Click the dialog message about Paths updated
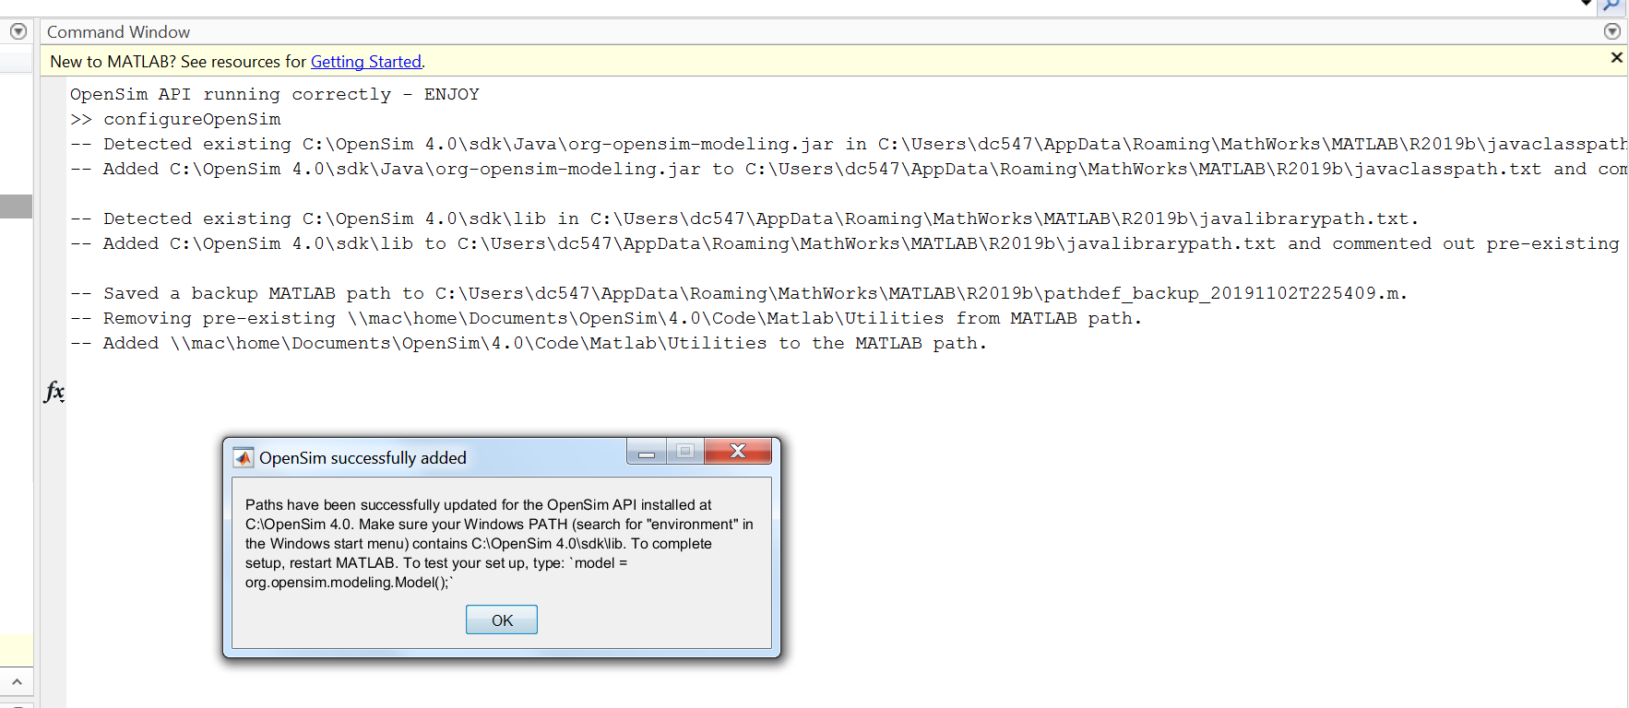1629x708 pixels. click(x=499, y=544)
